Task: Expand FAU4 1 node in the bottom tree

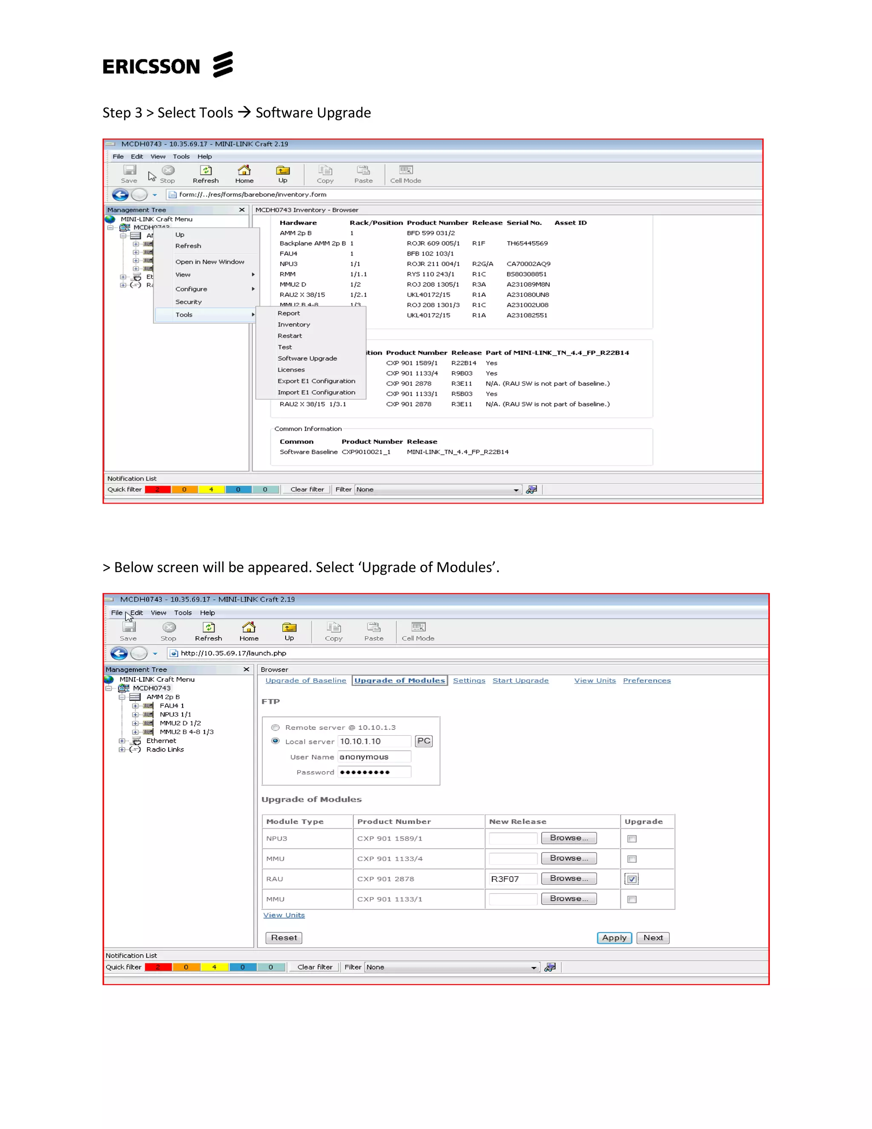Action: (135, 706)
